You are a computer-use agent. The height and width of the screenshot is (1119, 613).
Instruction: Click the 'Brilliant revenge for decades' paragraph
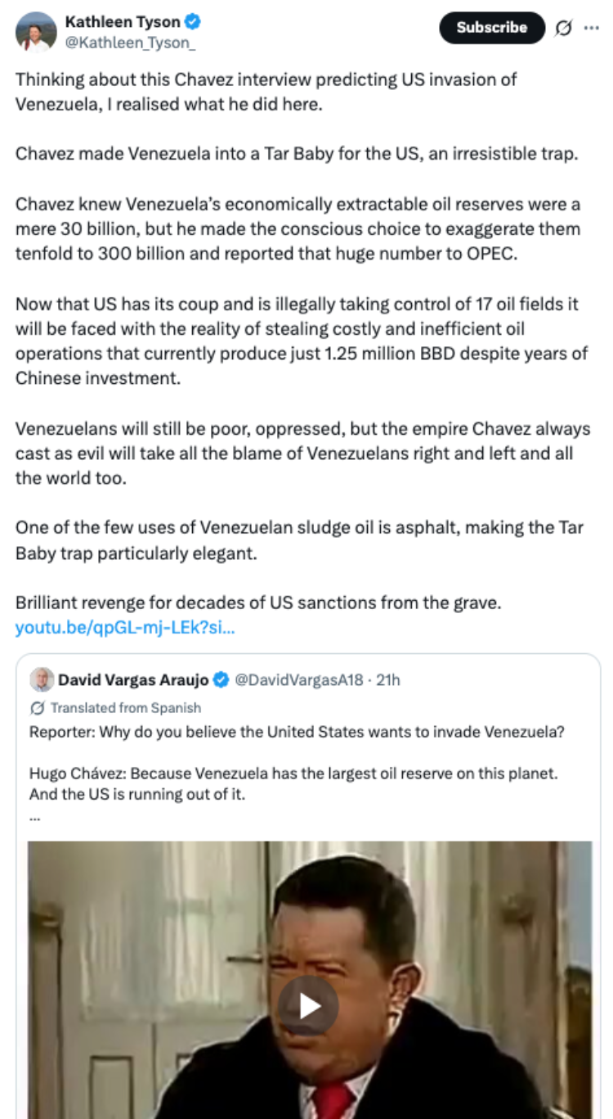pos(257,603)
